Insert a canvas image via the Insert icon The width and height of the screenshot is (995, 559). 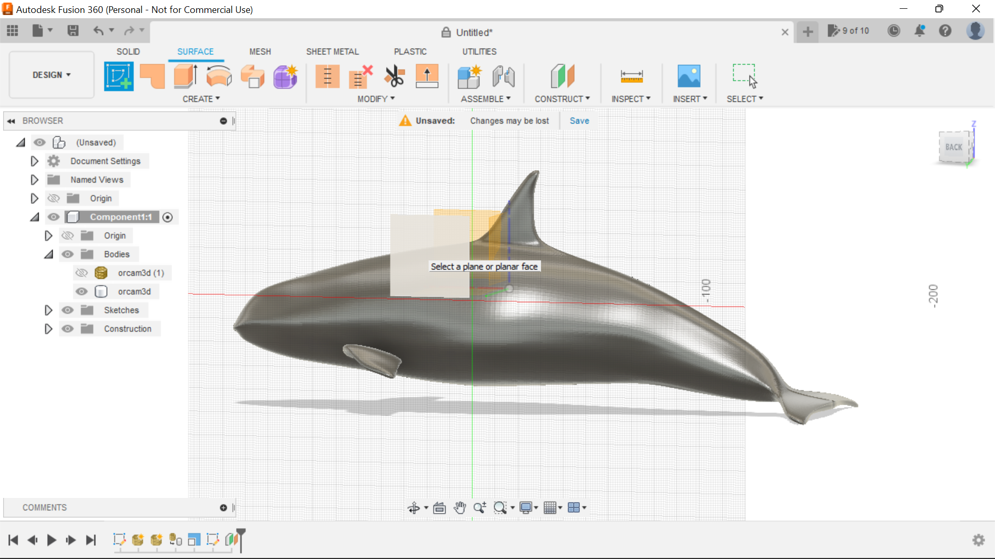click(689, 76)
